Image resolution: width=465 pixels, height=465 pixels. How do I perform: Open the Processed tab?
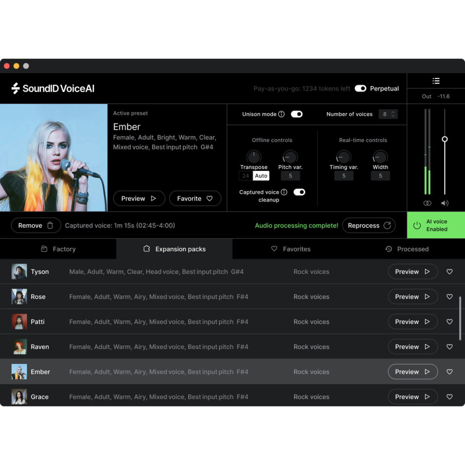(x=407, y=249)
